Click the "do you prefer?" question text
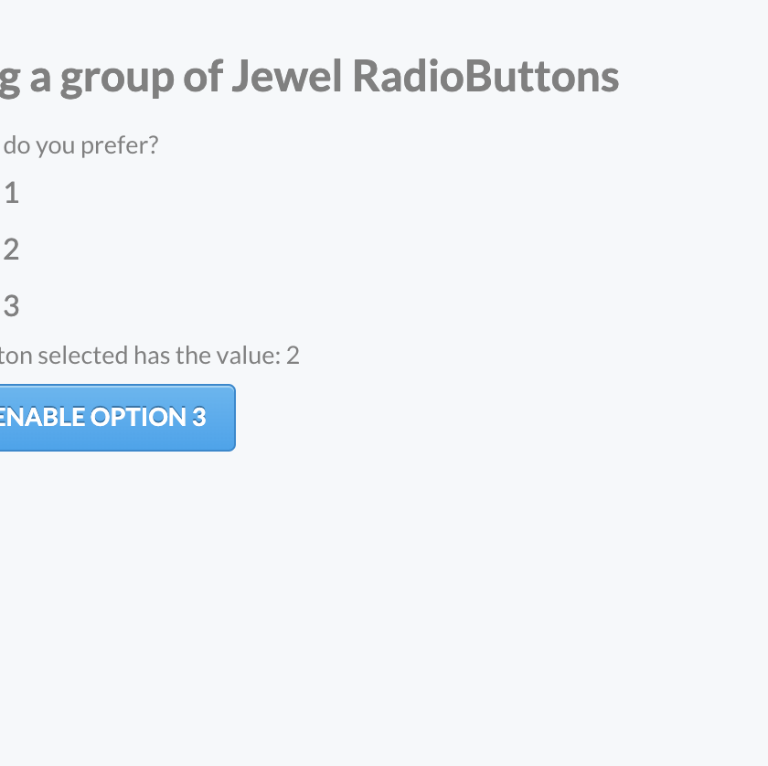This screenshot has width=768, height=766. 80,145
